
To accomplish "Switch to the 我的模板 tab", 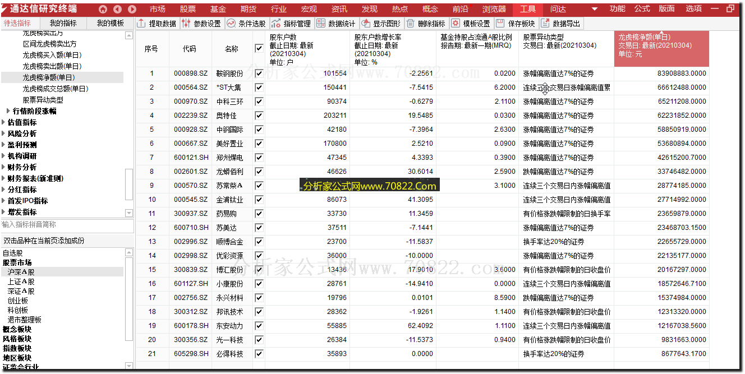I will (111, 23).
